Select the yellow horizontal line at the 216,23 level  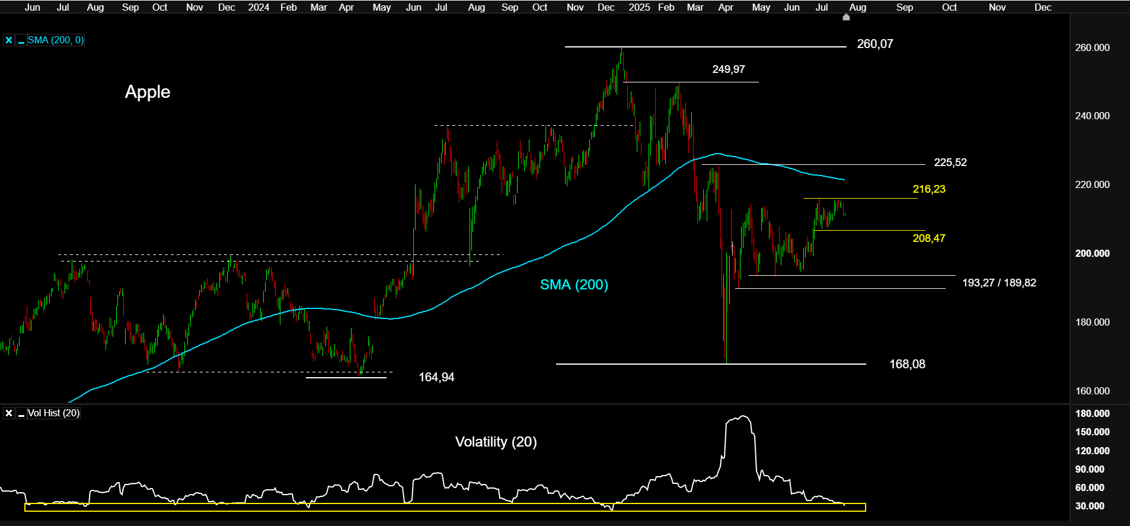(x=860, y=198)
